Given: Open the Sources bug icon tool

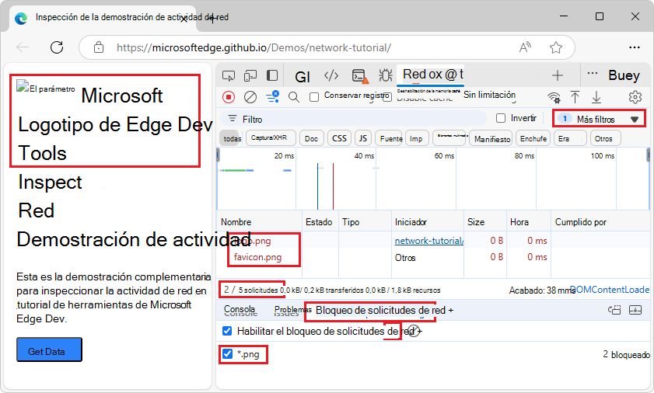Looking at the screenshot, I should tap(386, 75).
